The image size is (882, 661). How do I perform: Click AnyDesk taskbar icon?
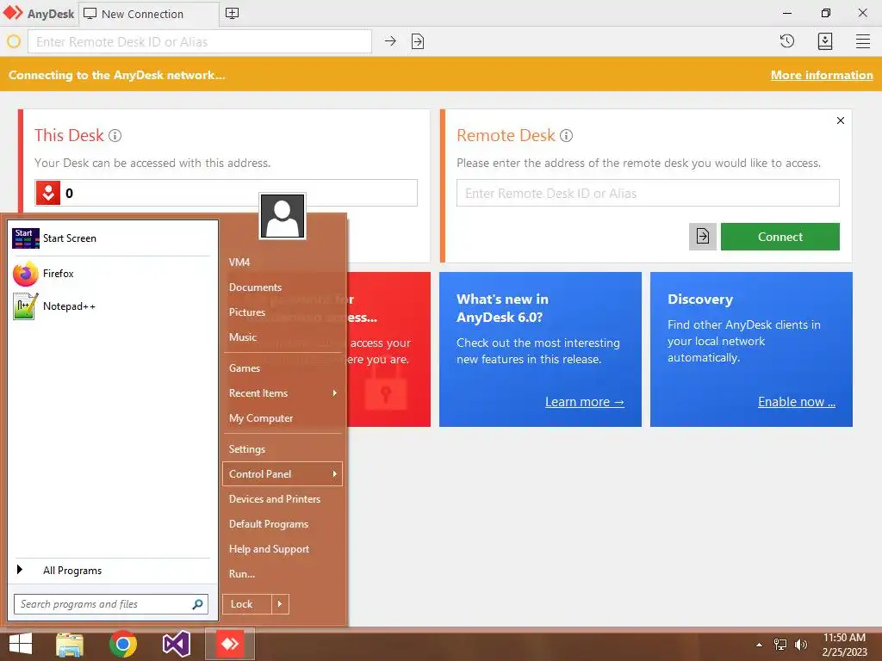click(229, 644)
